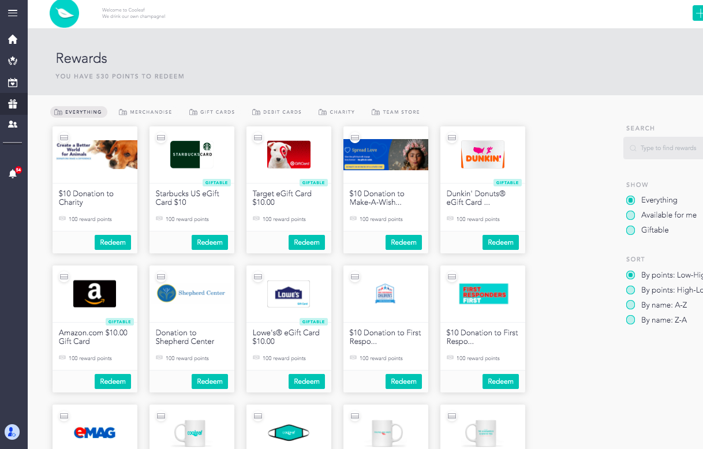Sort by points High-Low
Viewport: 703px width, 449px height.
coord(630,290)
